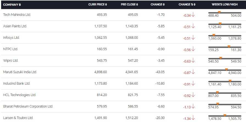Image resolution: width=246 pixels, height=122 pixels.
Task: Sort by the CHANGE % column arrows
Action: tap(195, 5)
